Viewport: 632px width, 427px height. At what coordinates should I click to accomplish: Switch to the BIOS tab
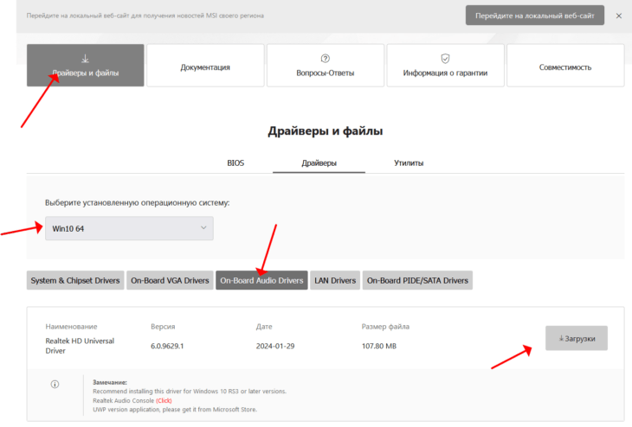[235, 163]
